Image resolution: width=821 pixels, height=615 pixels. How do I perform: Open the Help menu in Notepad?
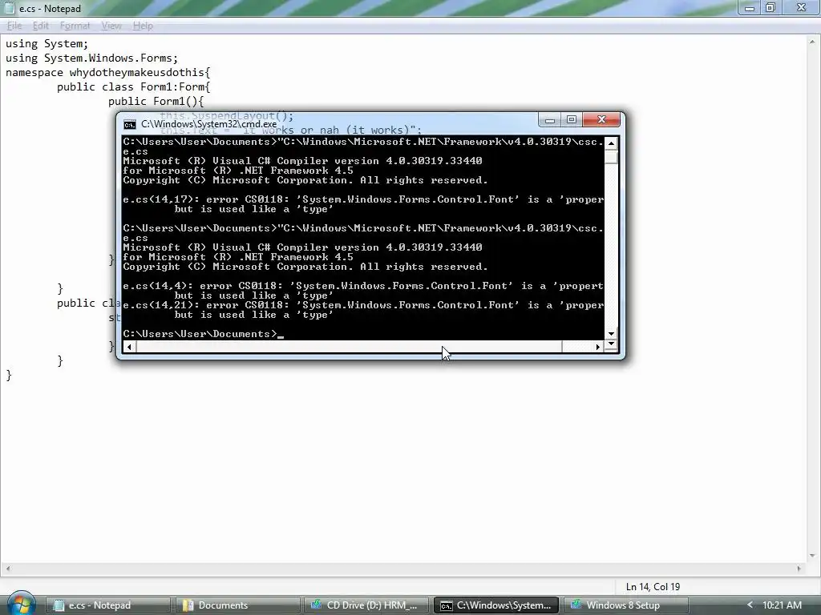[x=143, y=26]
